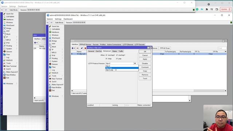Open Bridge in front WinBox window sidebar
The image size is (233, 131).
(x=54, y=41)
